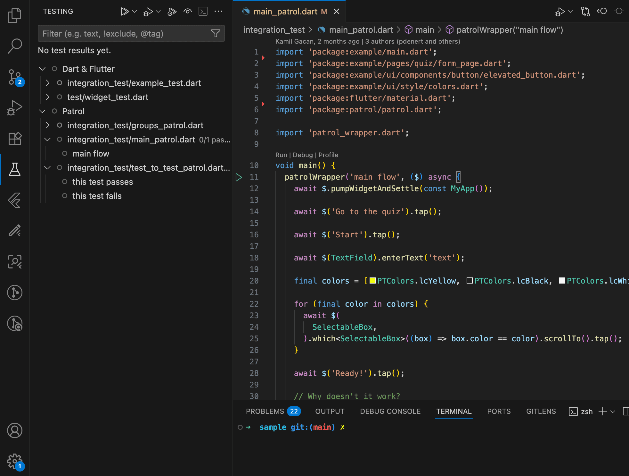
Task: Create a new terminal with the plus icon
Action: tap(603, 411)
